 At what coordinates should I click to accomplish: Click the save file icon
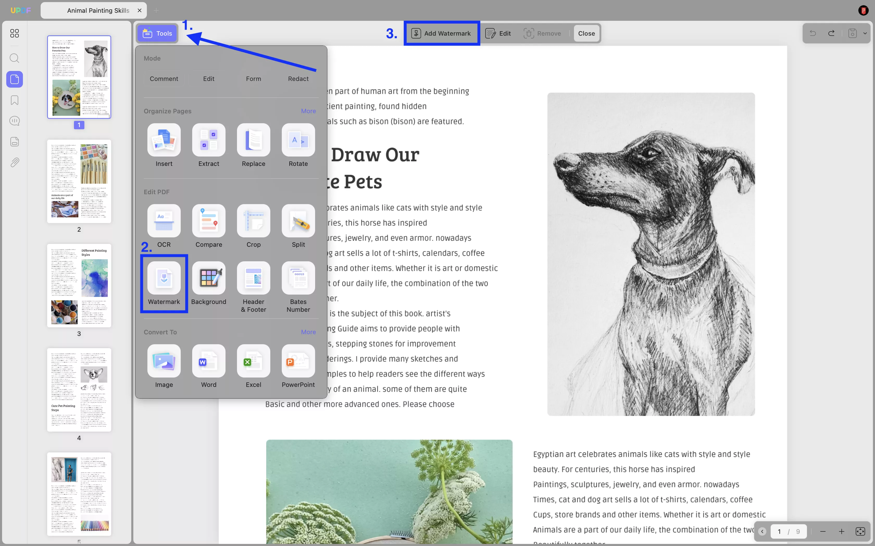click(852, 33)
